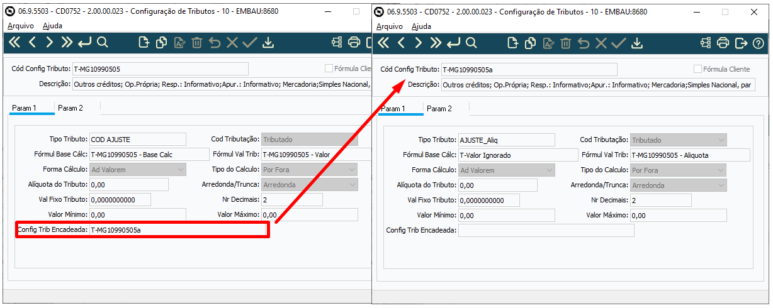Click cancel X icon in left window toolbar
Image resolution: width=773 pixels, height=308 pixels.
pos(232,43)
